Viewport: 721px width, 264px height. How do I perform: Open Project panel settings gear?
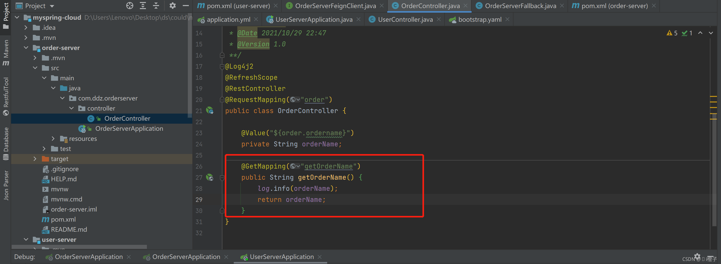(x=173, y=6)
